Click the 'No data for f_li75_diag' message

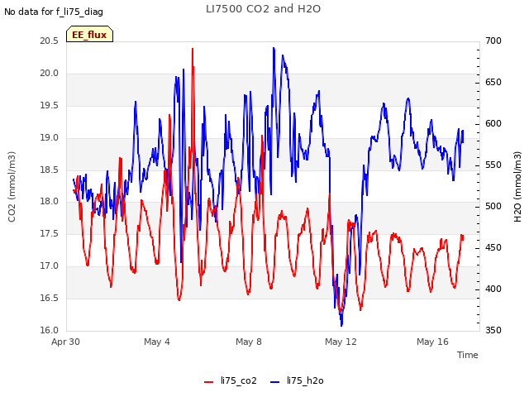54,12
